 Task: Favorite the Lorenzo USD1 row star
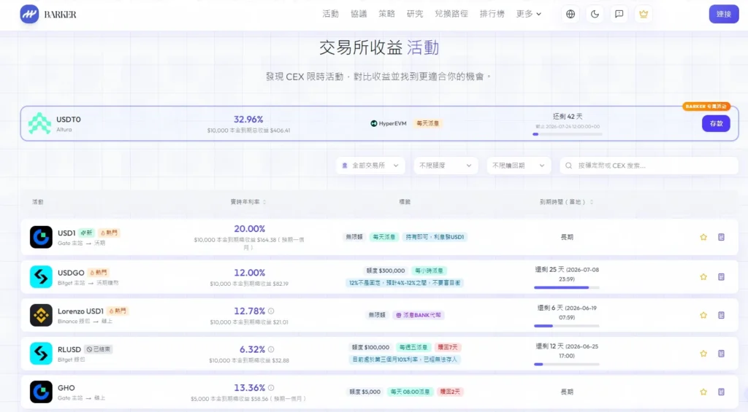703,315
